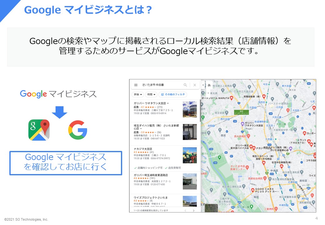
Task: Click slide title Google マイビジネスとは？
Action: [88, 10]
